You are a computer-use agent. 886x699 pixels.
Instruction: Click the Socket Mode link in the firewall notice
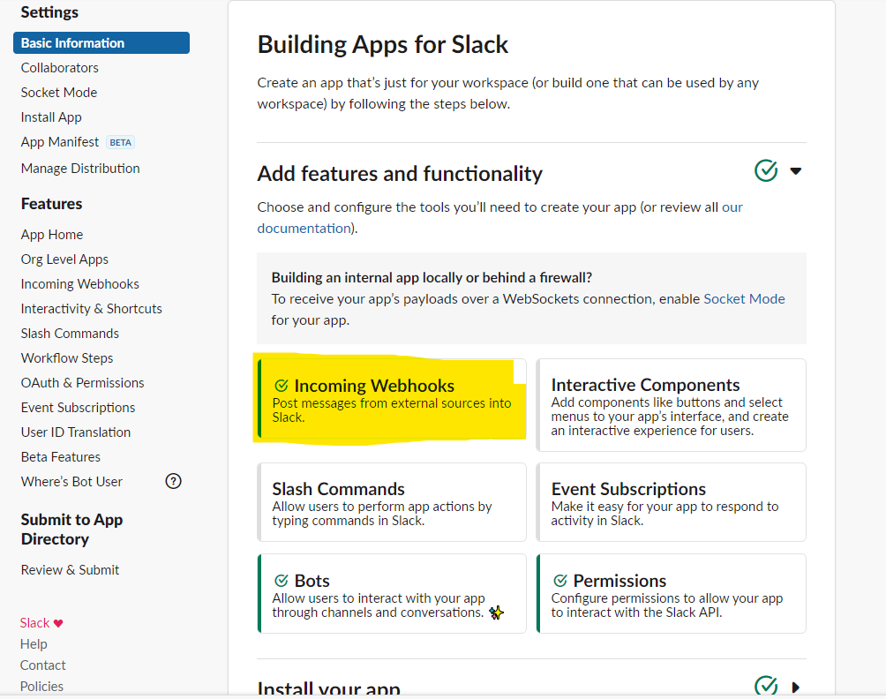click(744, 298)
